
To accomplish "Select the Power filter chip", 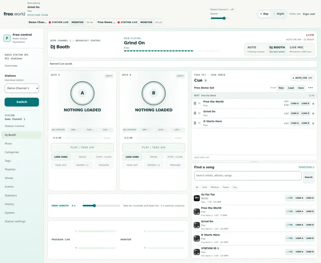I will 226,187.
